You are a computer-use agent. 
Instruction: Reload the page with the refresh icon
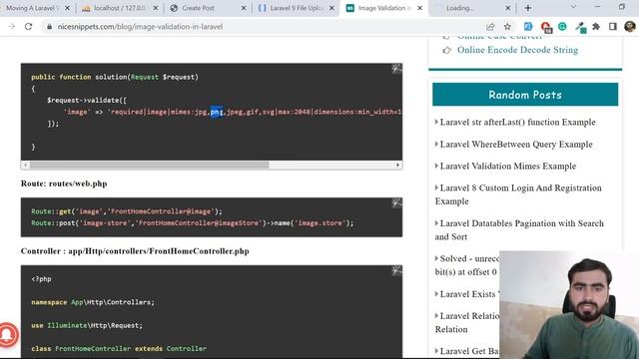(x=28, y=27)
